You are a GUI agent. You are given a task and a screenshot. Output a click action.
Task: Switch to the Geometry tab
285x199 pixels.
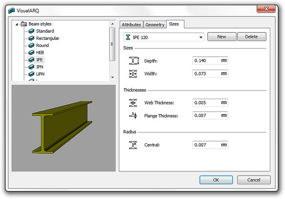tap(155, 25)
